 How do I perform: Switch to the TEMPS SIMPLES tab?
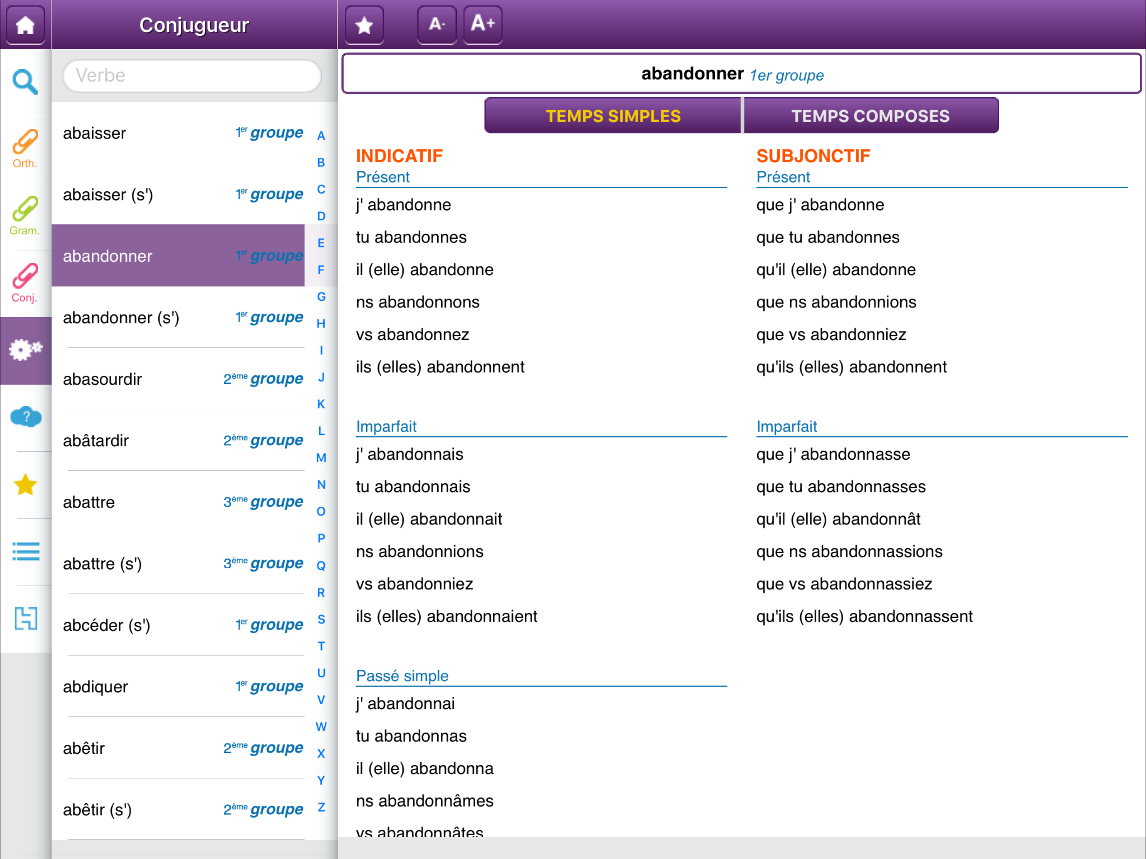[x=613, y=115]
